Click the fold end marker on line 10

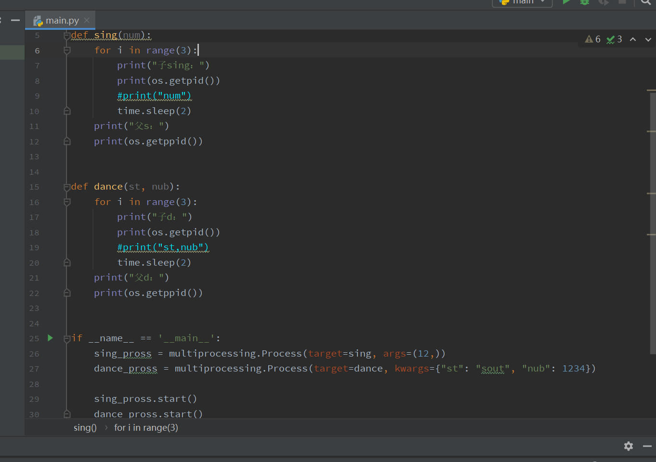(x=67, y=111)
